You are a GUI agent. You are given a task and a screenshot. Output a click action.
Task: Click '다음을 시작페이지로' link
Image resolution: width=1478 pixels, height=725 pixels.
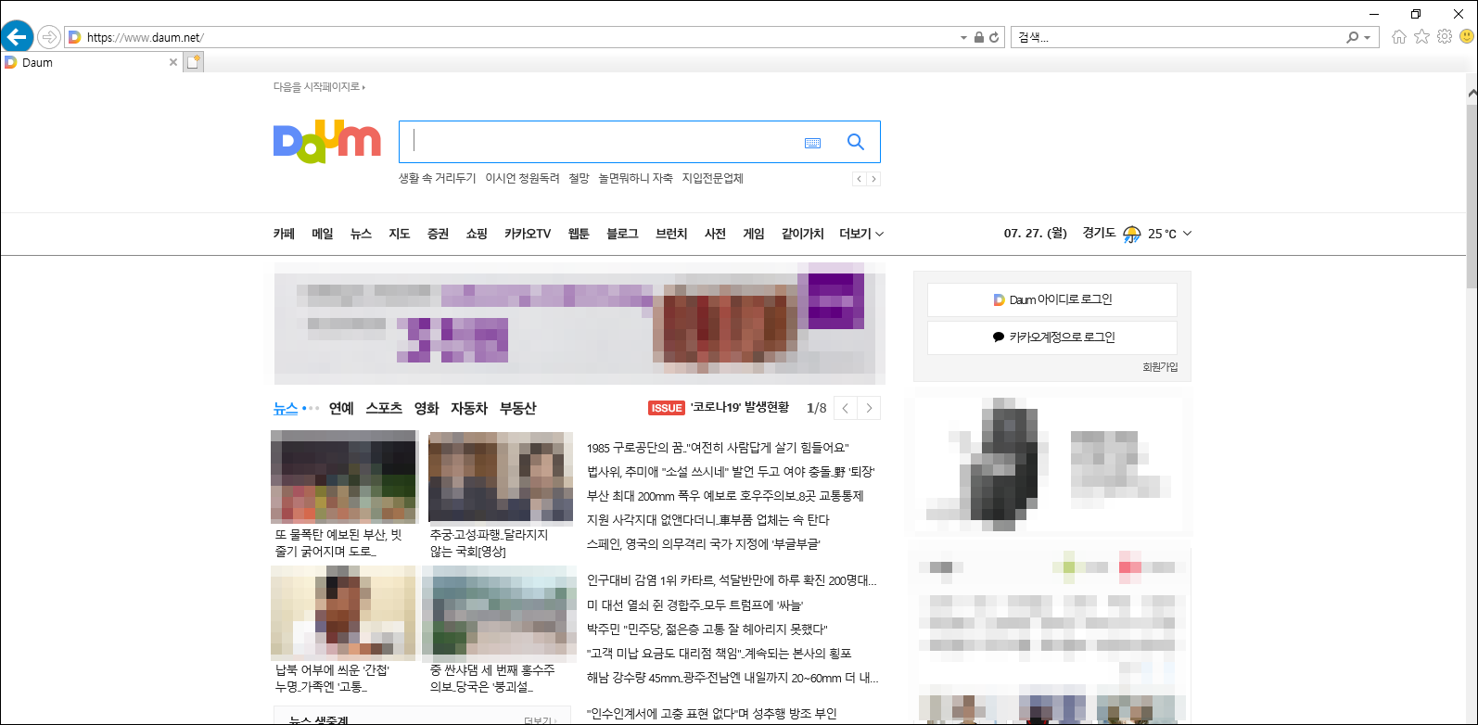pos(319,87)
